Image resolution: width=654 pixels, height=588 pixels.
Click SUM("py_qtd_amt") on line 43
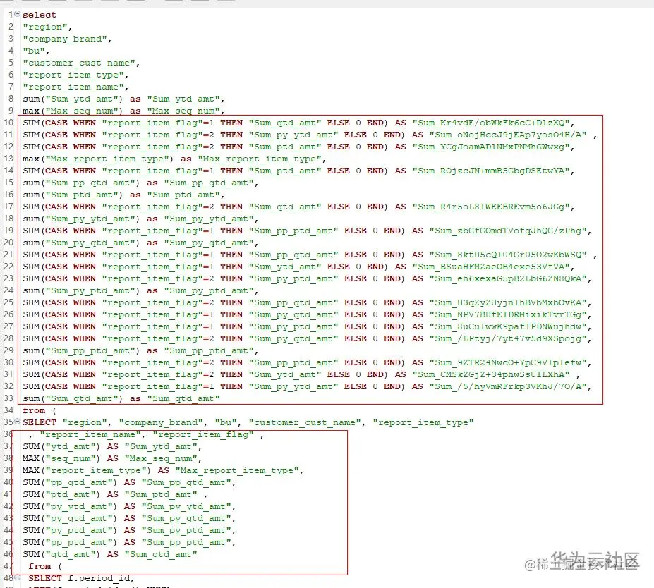70,518
